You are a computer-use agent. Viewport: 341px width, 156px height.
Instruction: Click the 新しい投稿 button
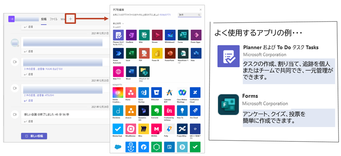click(x=34, y=136)
